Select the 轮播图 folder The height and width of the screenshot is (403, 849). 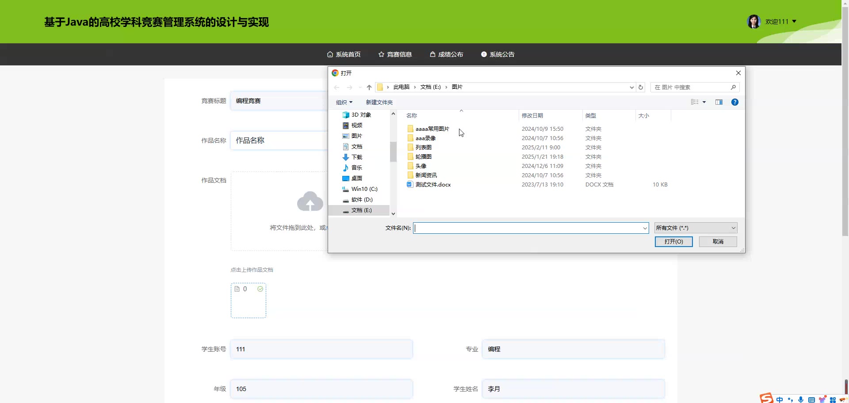[419, 157]
